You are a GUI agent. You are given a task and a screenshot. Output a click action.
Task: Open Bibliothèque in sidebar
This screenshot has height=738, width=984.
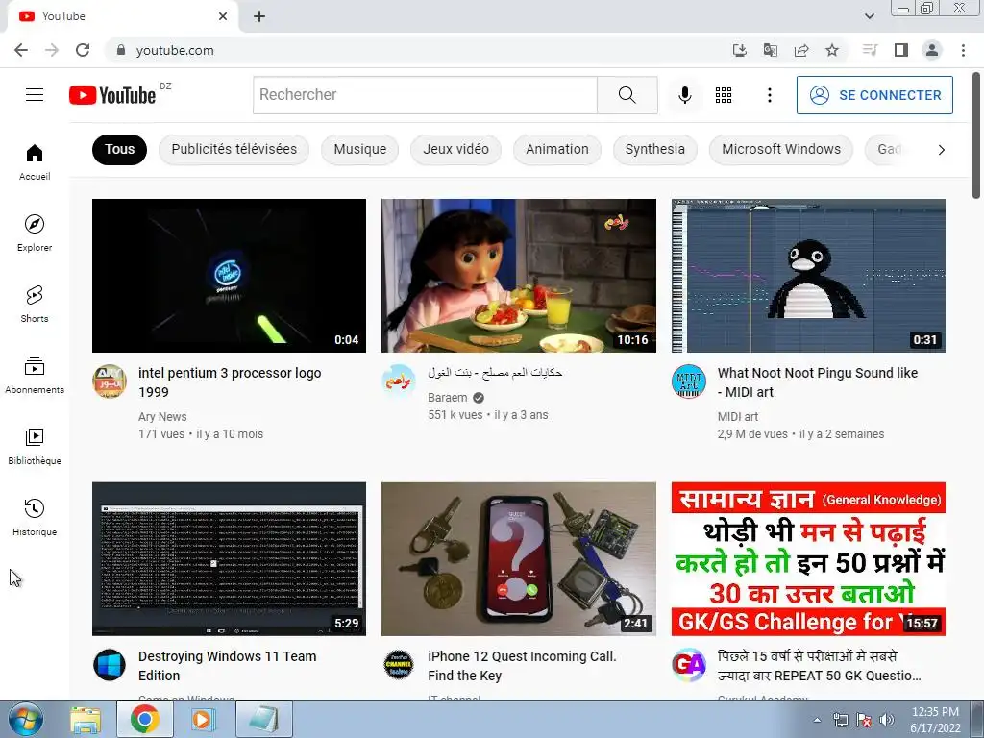click(x=35, y=446)
